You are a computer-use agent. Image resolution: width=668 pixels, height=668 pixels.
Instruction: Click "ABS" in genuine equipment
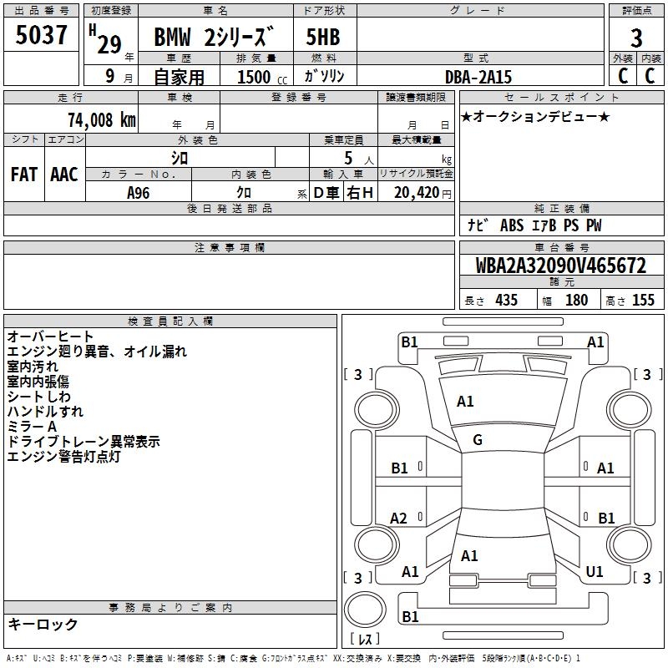(512, 225)
